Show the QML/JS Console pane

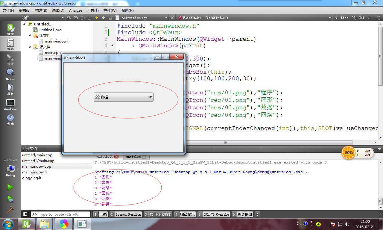click(x=213, y=214)
